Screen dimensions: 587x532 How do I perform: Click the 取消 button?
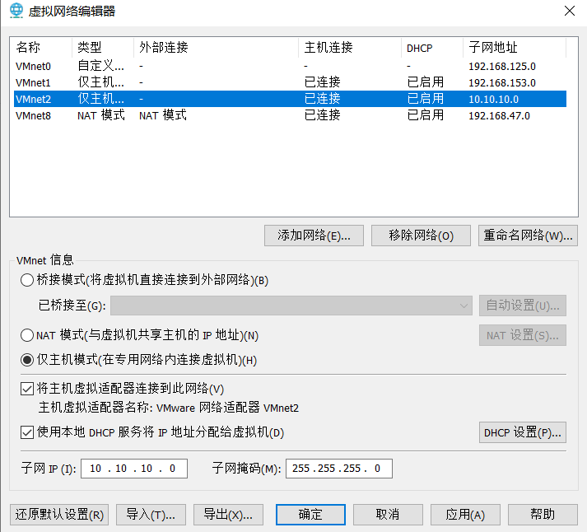pos(388,515)
